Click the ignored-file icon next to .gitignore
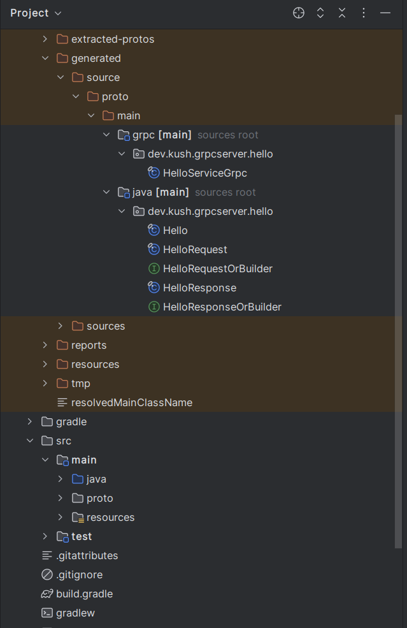The width and height of the screenshot is (407, 628). tap(47, 574)
